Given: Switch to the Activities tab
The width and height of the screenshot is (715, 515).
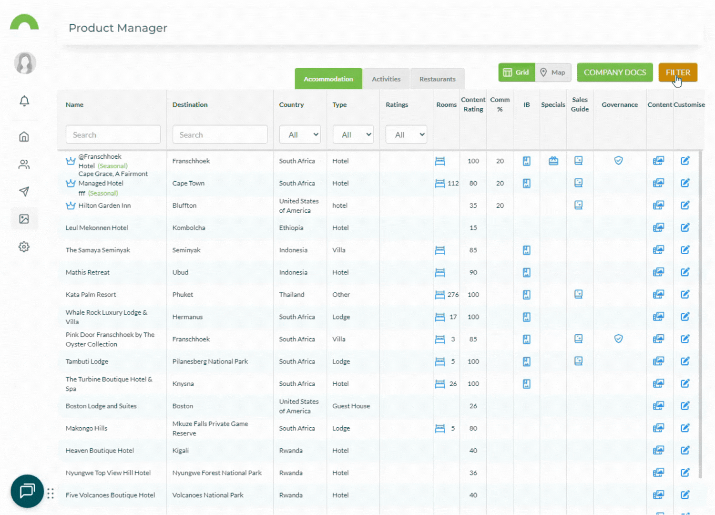Looking at the screenshot, I should pos(386,78).
